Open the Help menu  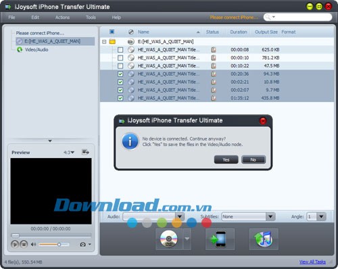[x=116, y=18]
